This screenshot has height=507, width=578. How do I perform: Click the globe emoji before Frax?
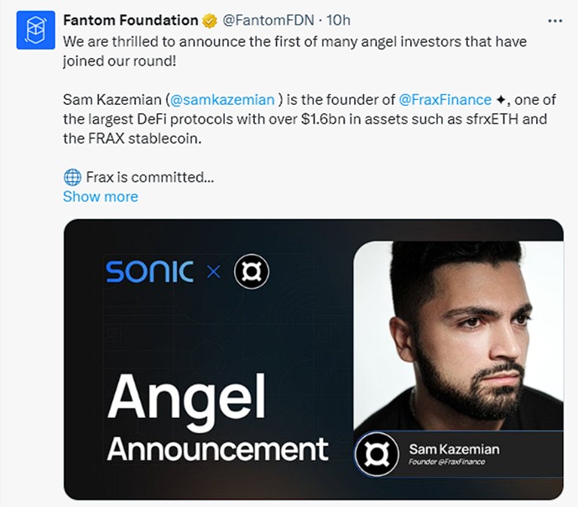pyautogui.click(x=72, y=177)
